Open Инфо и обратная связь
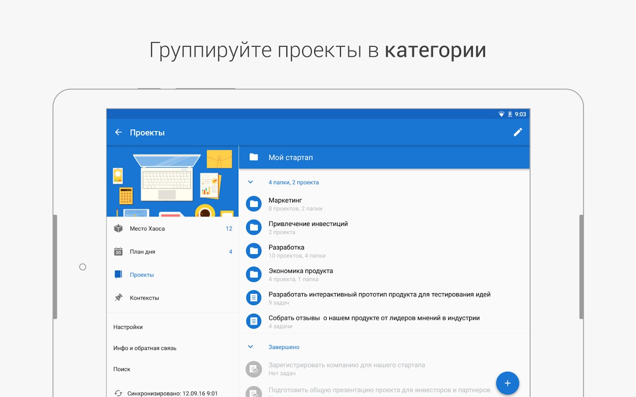This screenshot has width=636, height=397. (145, 348)
